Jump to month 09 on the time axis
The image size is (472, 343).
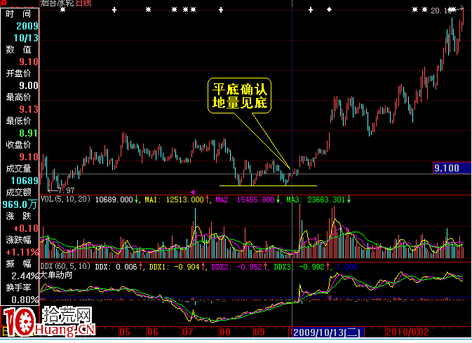(x=259, y=332)
